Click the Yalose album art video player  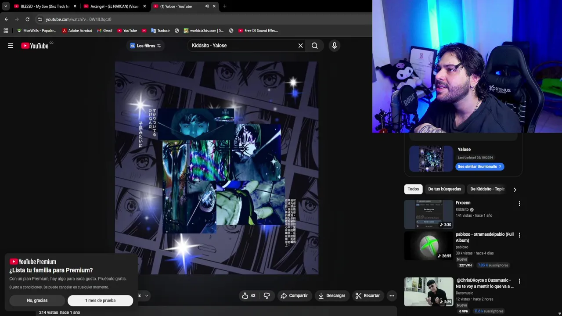click(216, 168)
